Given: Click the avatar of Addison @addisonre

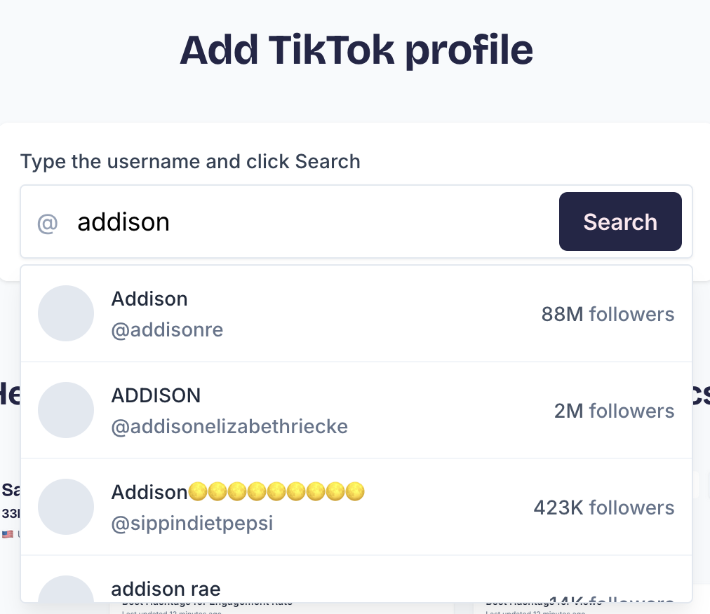Looking at the screenshot, I should [x=66, y=313].
